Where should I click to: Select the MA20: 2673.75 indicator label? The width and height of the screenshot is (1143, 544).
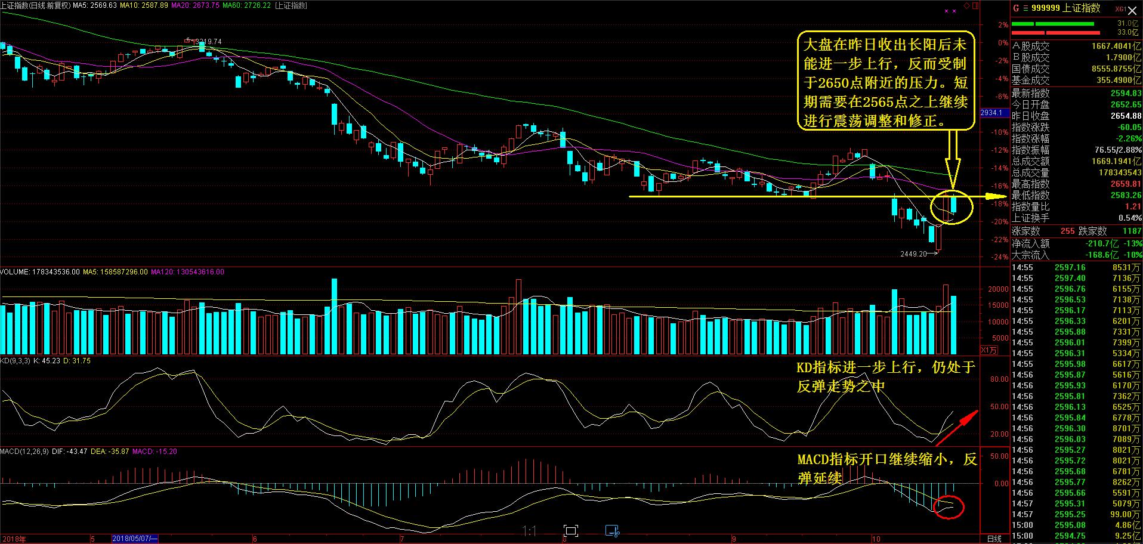pyautogui.click(x=195, y=5)
